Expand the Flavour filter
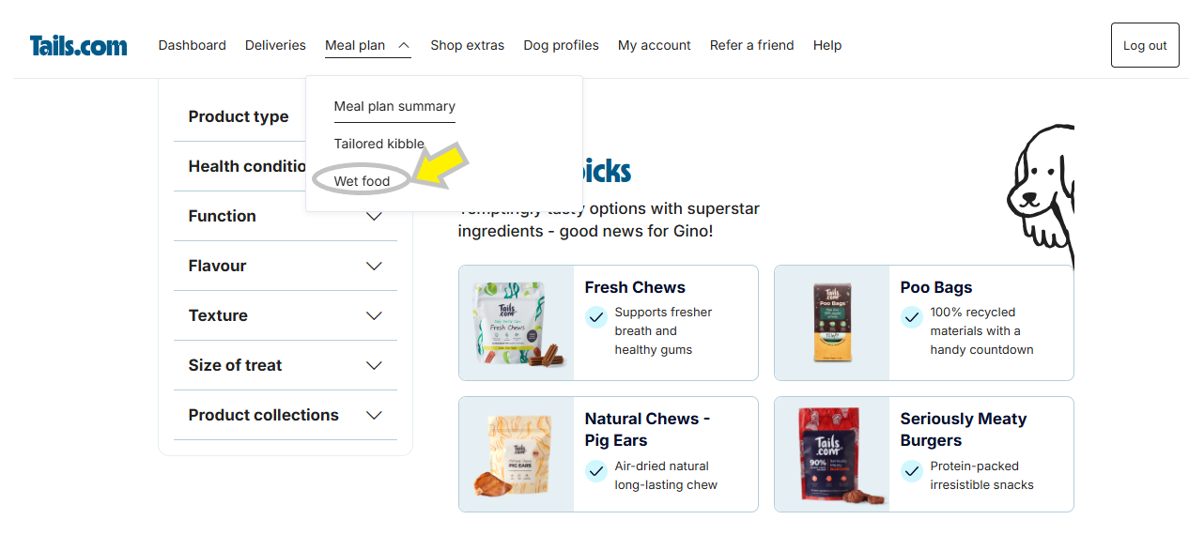 click(374, 266)
